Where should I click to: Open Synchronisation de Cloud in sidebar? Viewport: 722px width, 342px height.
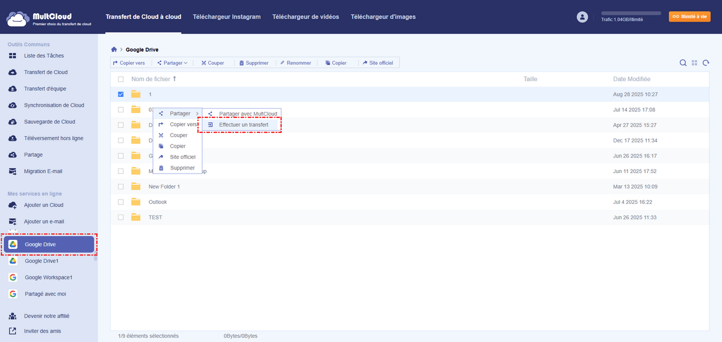coord(54,105)
